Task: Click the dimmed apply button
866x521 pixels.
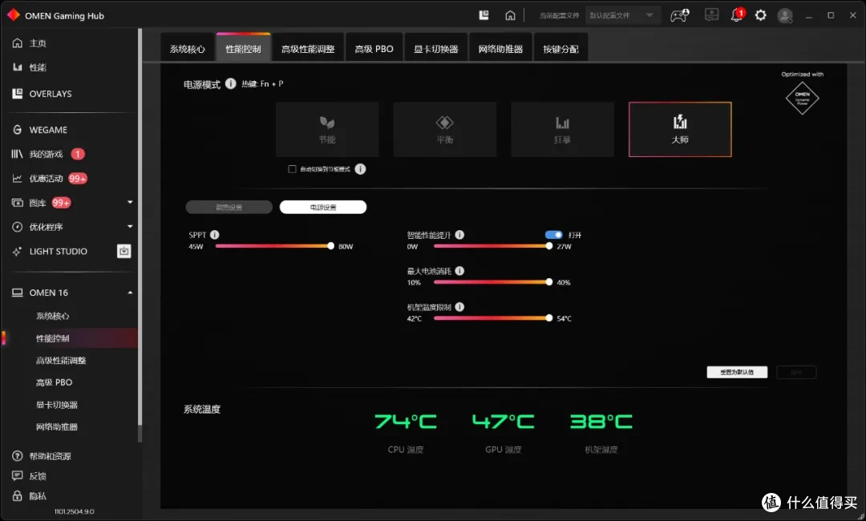Action: [796, 372]
